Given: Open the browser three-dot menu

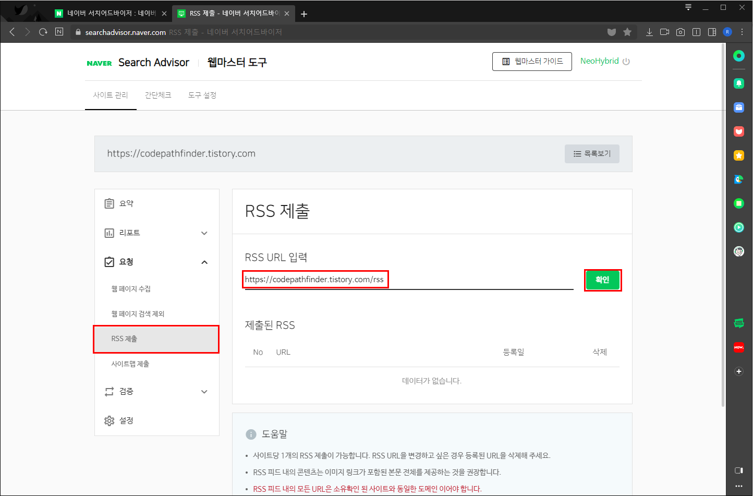Looking at the screenshot, I should [742, 32].
